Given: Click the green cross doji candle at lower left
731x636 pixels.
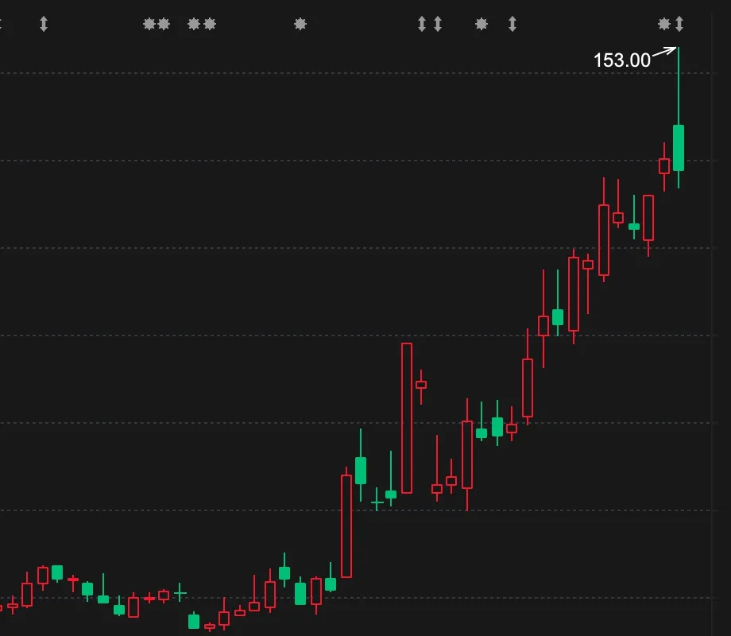Looking at the screenshot, I should point(180,593).
